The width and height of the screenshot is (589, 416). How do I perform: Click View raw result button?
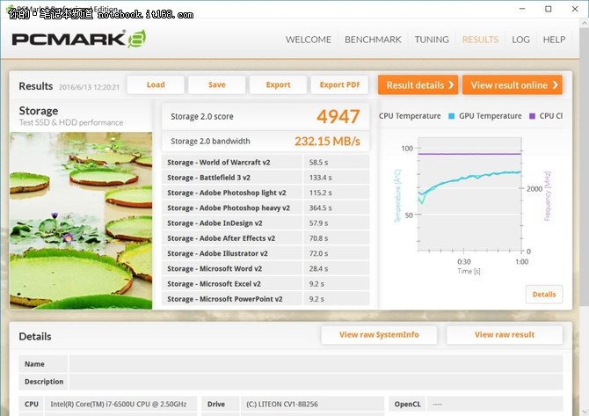click(x=505, y=334)
